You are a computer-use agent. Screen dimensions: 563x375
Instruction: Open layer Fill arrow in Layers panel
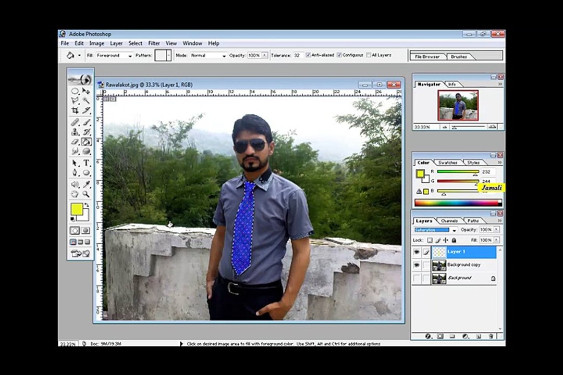click(496, 240)
